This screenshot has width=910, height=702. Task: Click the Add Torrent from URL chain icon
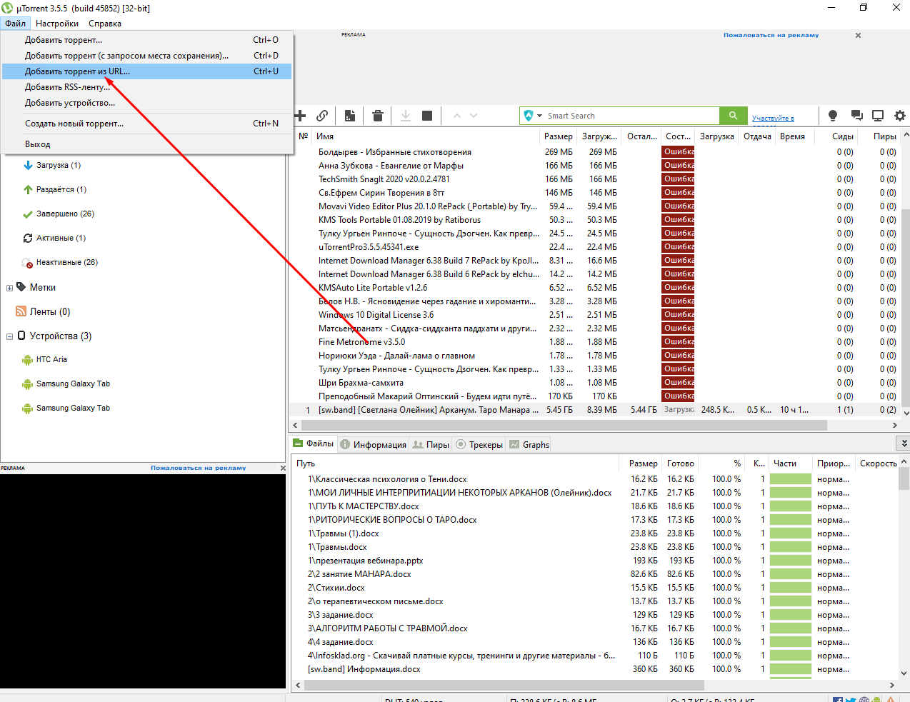point(322,116)
